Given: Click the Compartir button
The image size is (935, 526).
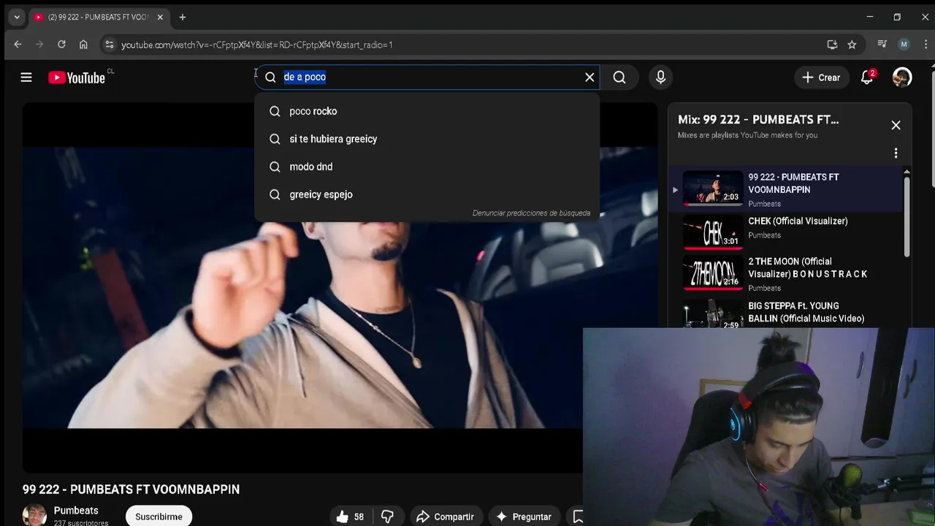Looking at the screenshot, I should click(445, 517).
